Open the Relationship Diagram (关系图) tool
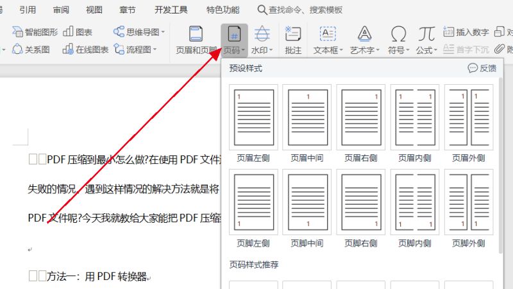The width and height of the screenshot is (513, 289). tap(31, 49)
